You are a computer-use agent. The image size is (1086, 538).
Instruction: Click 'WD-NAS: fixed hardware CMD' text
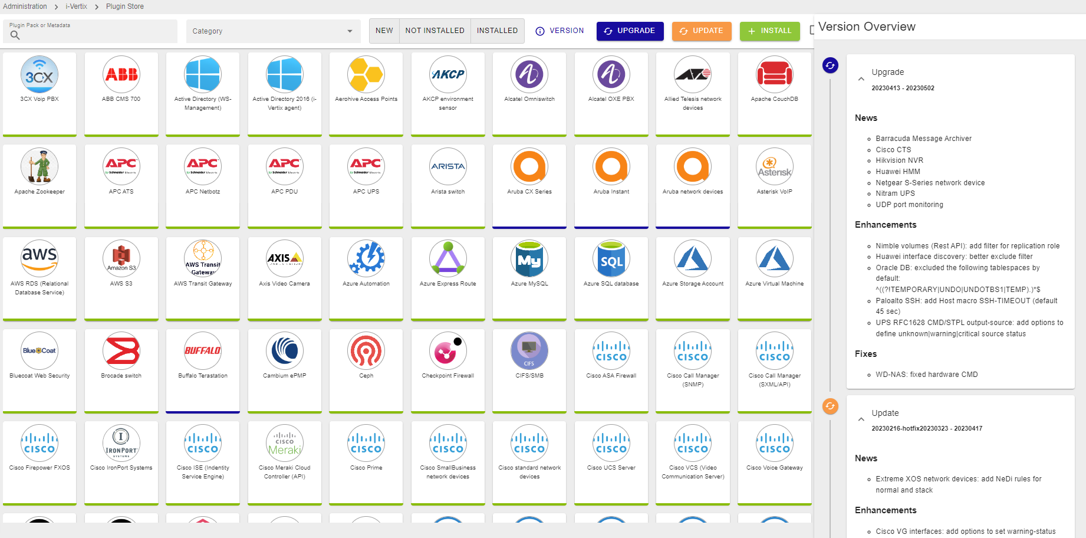coord(926,375)
